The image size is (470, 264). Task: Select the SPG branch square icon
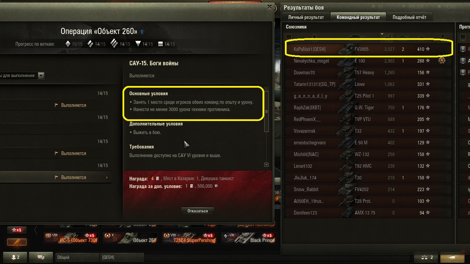pos(160,44)
